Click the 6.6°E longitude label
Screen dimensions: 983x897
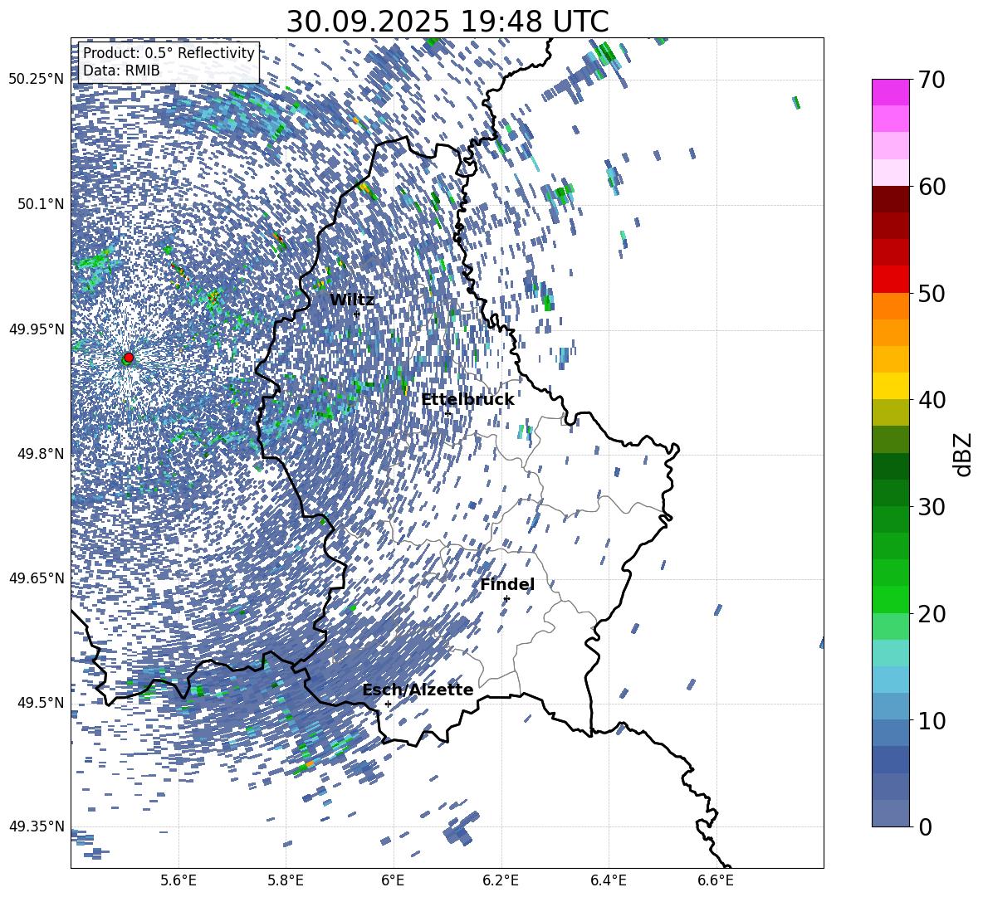click(716, 880)
